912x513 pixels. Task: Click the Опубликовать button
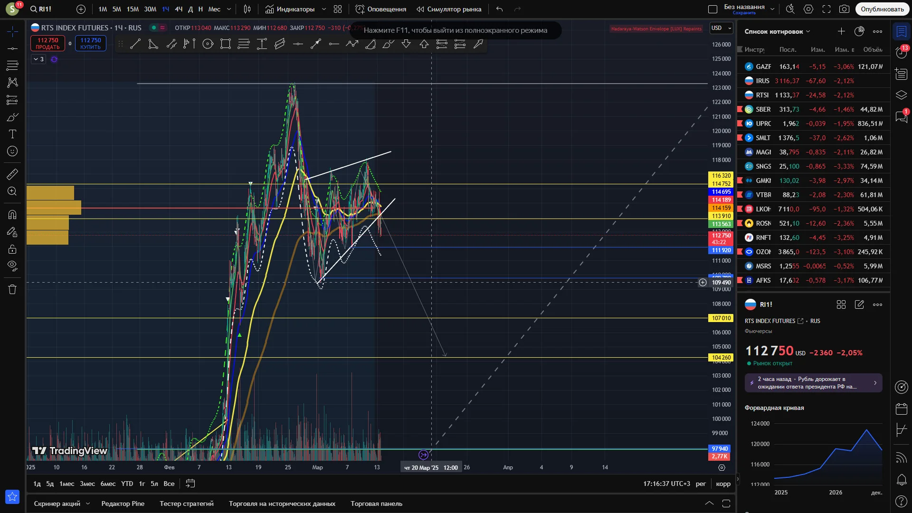pos(882,9)
